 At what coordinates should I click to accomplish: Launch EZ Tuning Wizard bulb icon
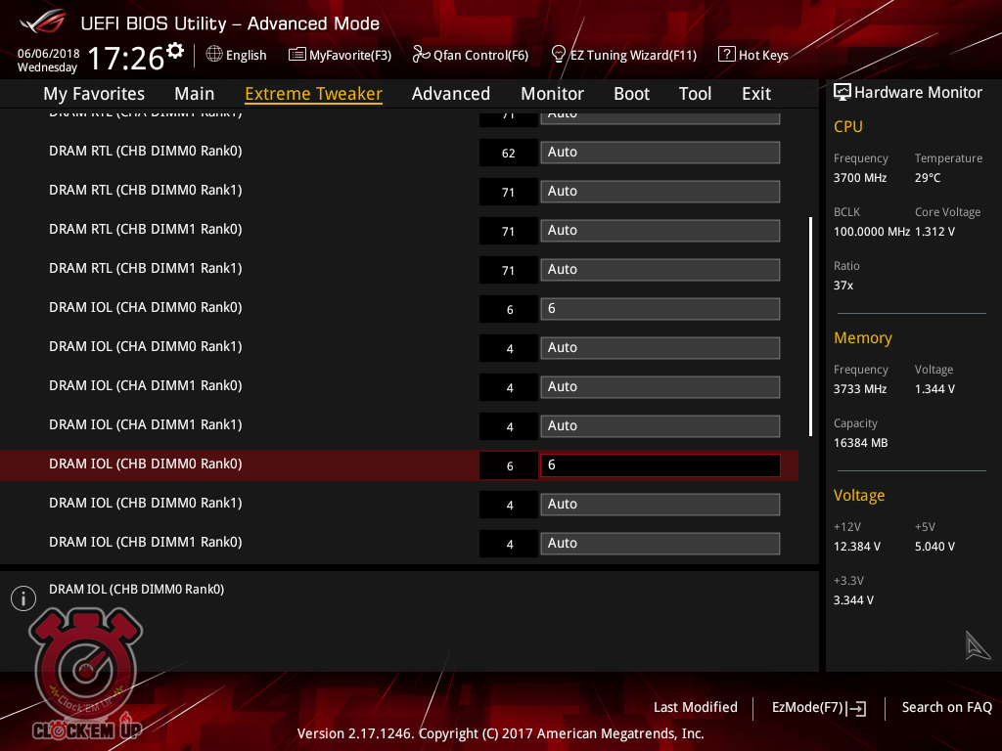point(559,54)
